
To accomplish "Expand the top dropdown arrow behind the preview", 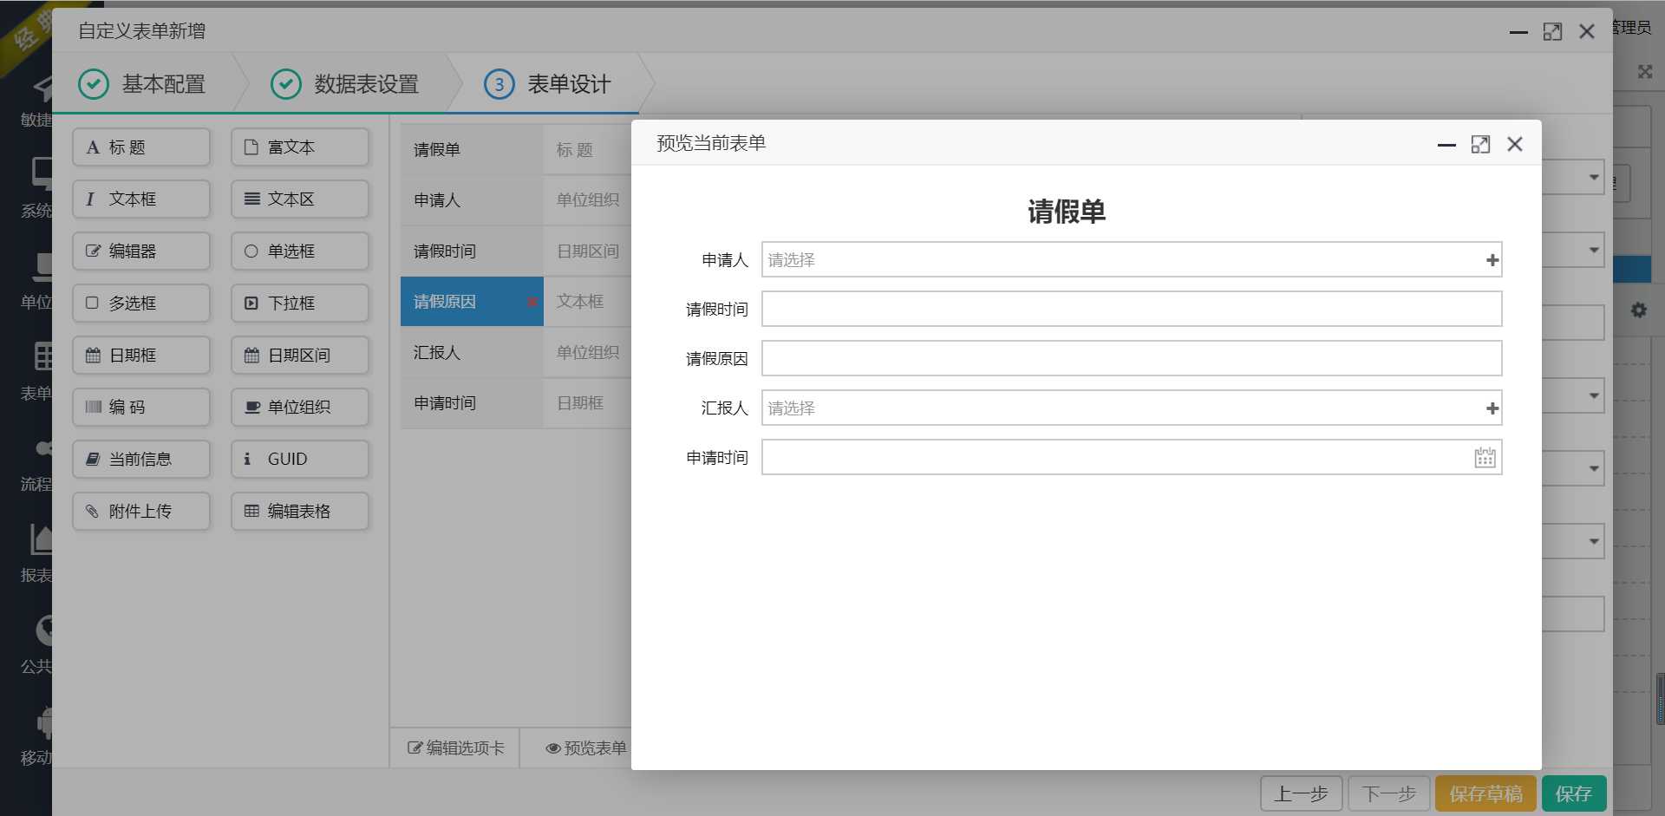I will click(1594, 178).
